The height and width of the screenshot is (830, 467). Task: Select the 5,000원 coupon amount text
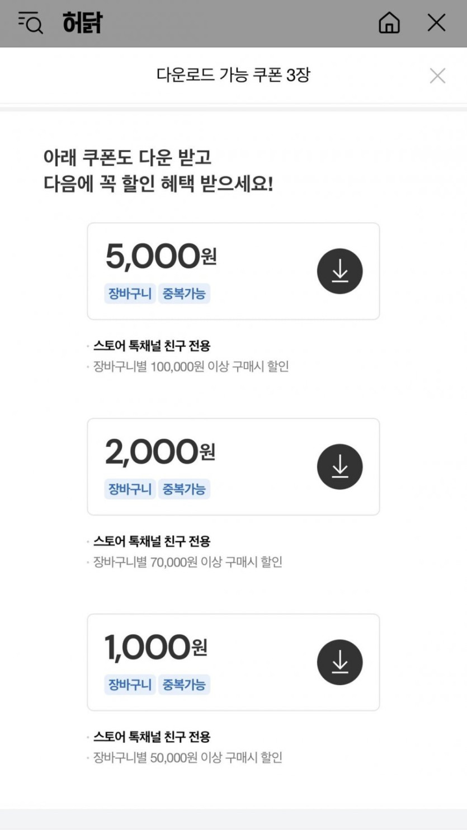click(x=161, y=257)
